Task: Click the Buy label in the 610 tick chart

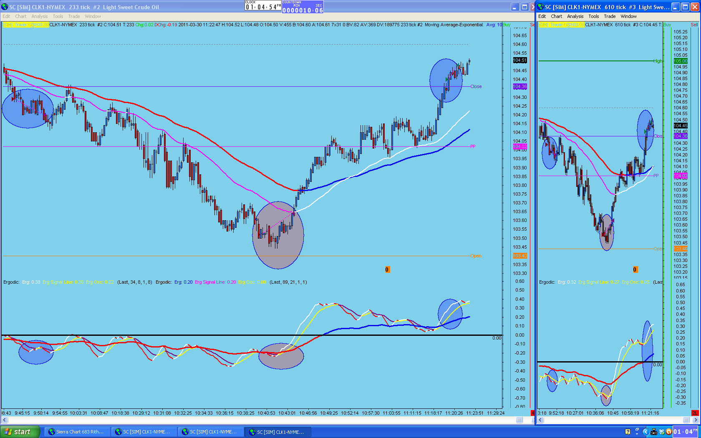Action: [x=667, y=25]
